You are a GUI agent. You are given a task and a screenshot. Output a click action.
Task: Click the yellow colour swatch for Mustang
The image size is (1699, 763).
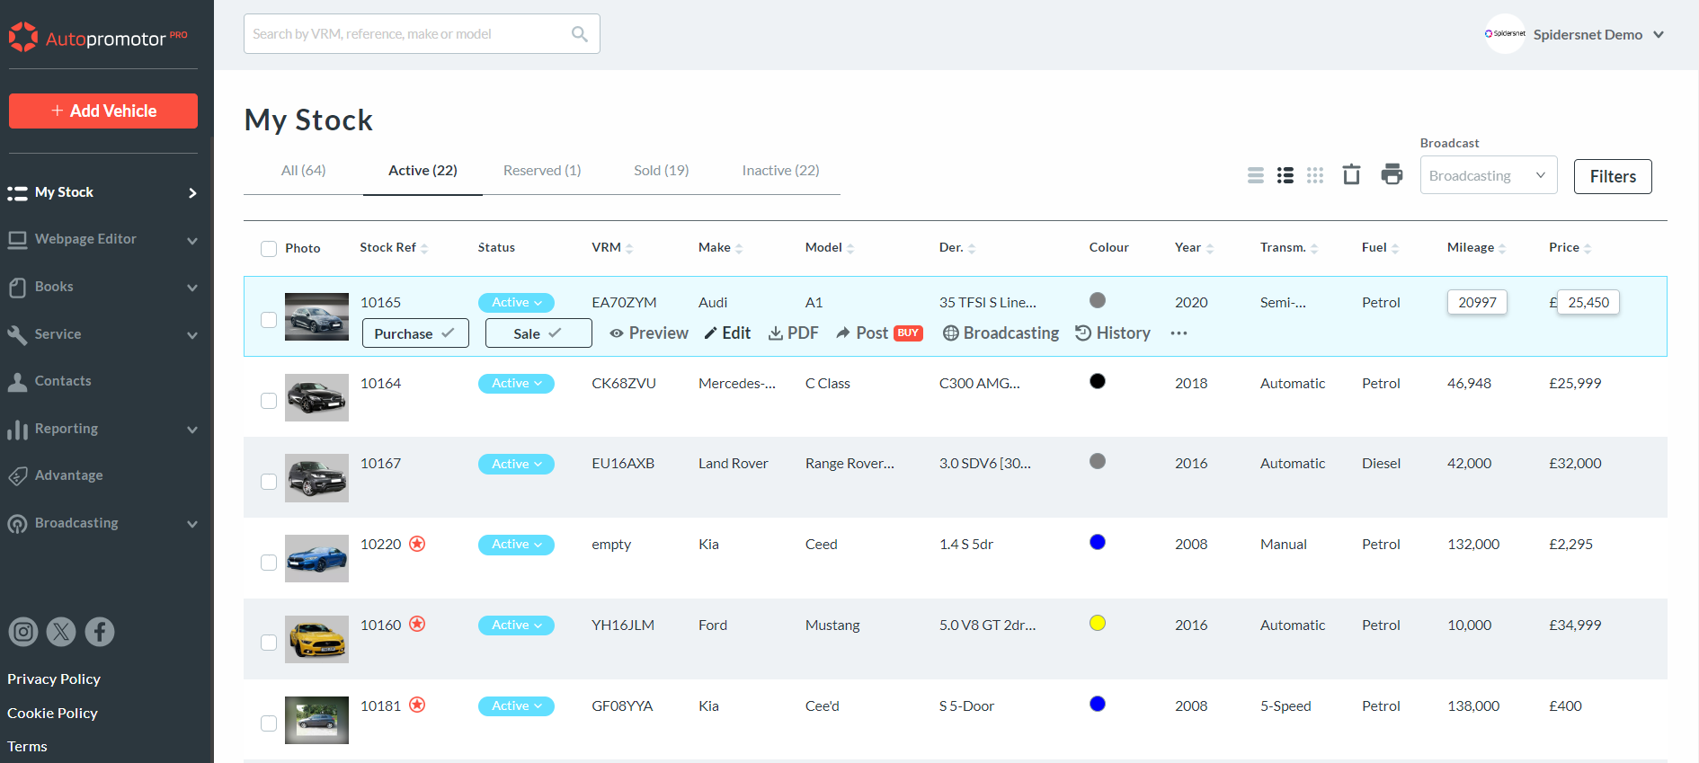pos(1098,624)
